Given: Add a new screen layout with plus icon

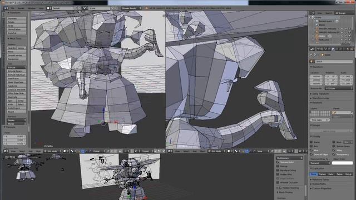Looking at the screenshot, I should [x=76, y=8].
